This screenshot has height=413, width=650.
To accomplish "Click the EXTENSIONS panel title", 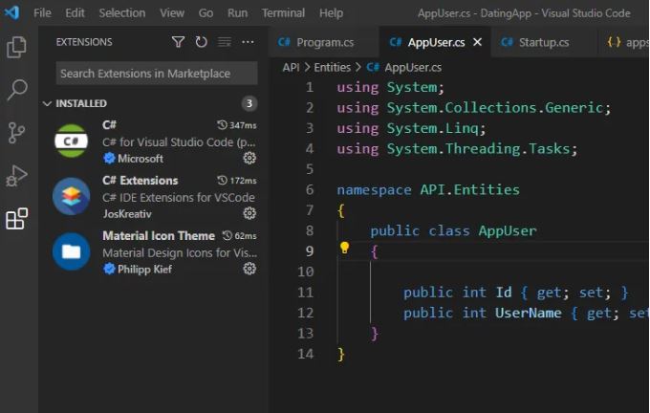I will tap(84, 42).
